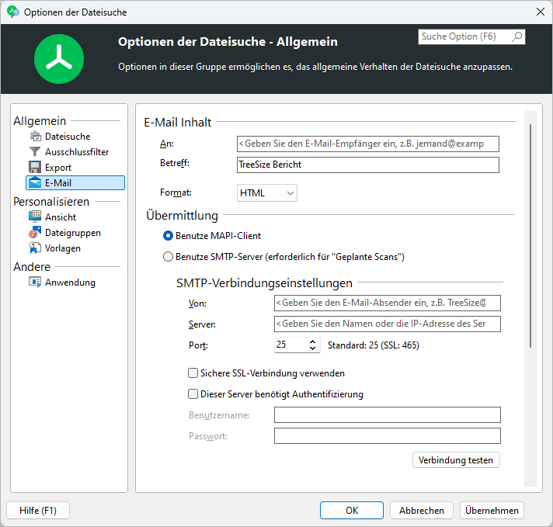The height and width of the screenshot is (527, 553).
Task: Enable Sichere SSL-Verbindung verwenden checkbox
Action: point(193,373)
